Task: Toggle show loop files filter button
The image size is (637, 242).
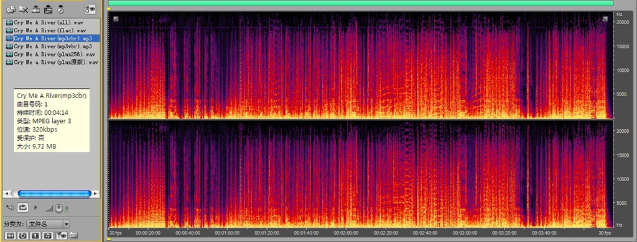Action: 24,235
